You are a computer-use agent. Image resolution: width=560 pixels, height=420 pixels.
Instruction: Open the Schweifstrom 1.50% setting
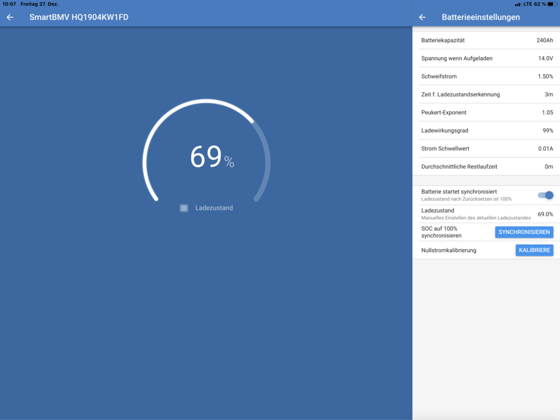pyautogui.click(x=487, y=77)
